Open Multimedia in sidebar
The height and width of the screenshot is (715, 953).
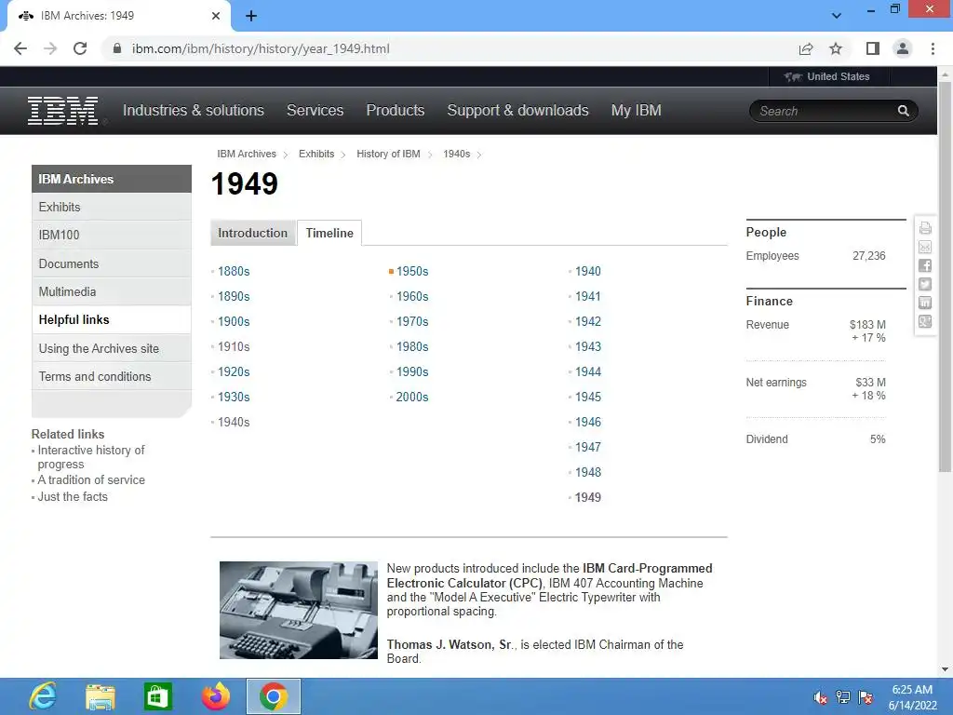click(112, 291)
